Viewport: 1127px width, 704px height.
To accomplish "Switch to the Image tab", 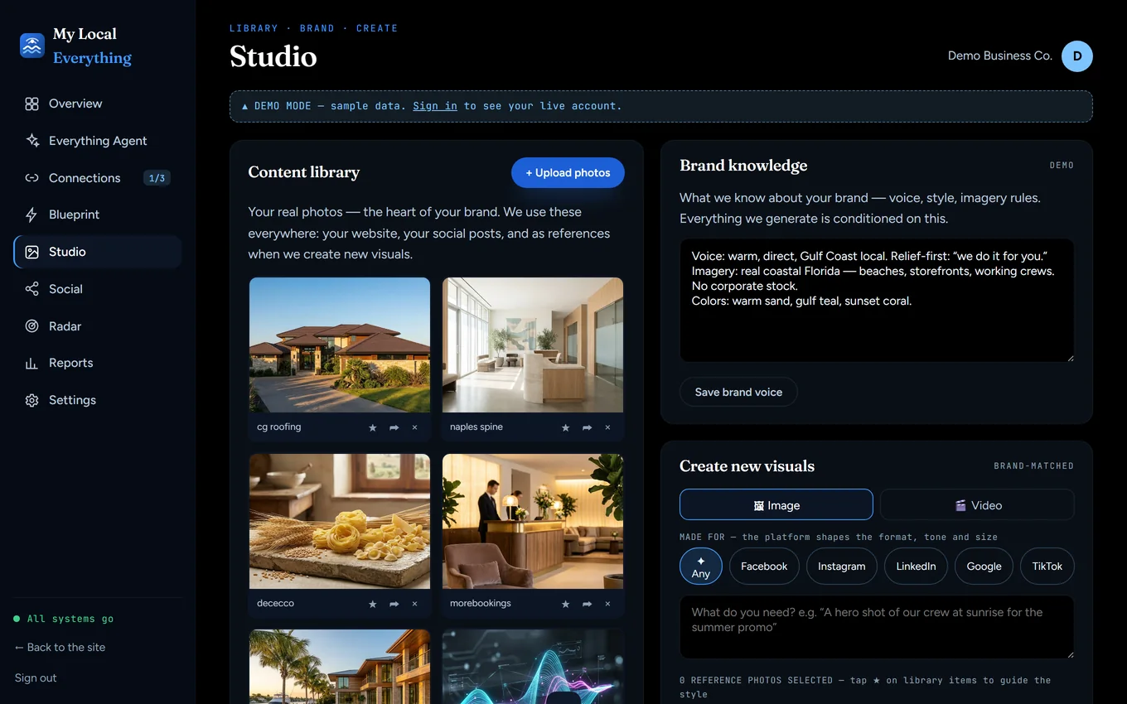I will tap(776, 504).
